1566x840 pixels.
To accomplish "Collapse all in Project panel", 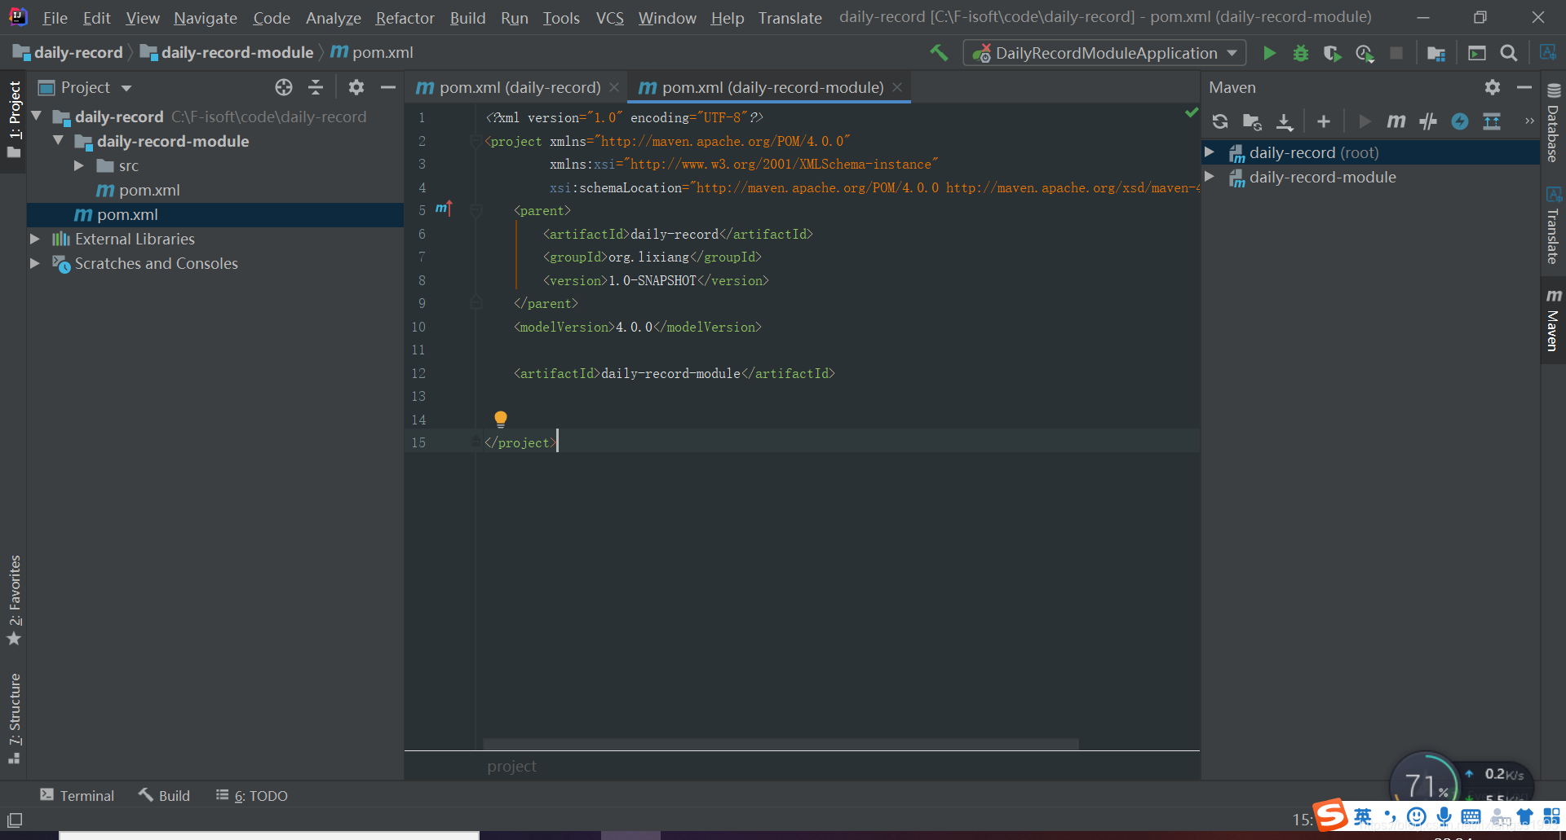I will [x=316, y=87].
